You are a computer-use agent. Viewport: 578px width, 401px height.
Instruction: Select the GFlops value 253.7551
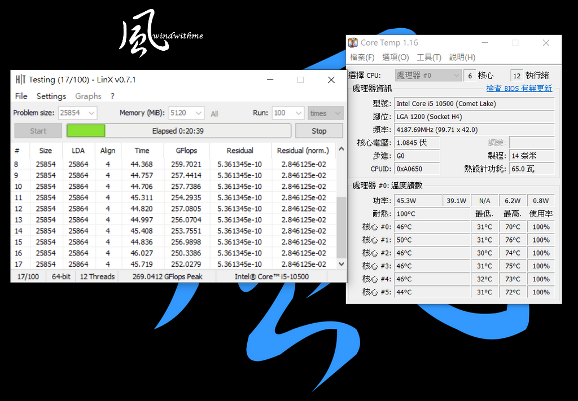[186, 231]
